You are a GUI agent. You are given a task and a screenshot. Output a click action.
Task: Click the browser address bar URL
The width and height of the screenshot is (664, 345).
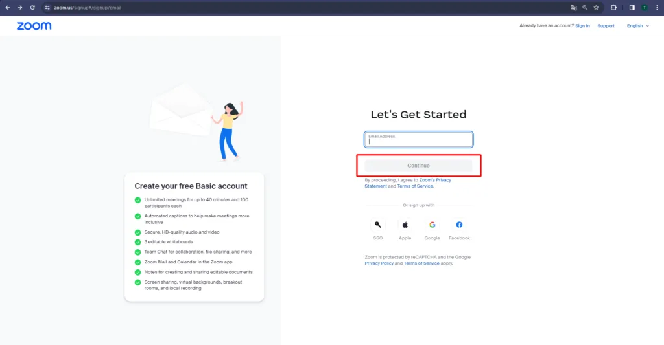(x=88, y=8)
